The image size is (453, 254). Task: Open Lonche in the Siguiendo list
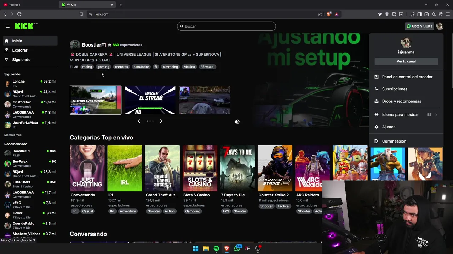[30, 83]
